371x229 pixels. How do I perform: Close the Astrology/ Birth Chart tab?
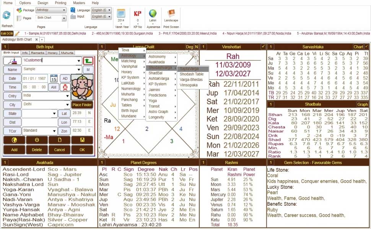pyautogui.click(x=36, y=39)
